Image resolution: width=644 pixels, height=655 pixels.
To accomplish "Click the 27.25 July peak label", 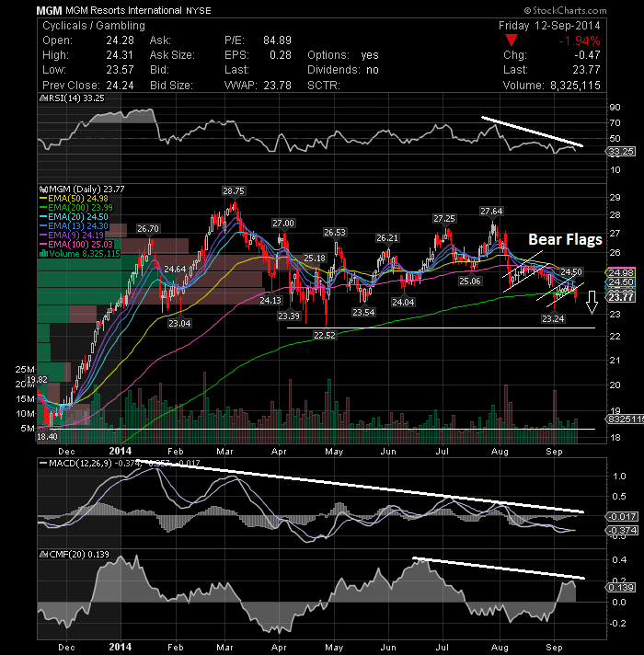I will click(x=444, y=218).
